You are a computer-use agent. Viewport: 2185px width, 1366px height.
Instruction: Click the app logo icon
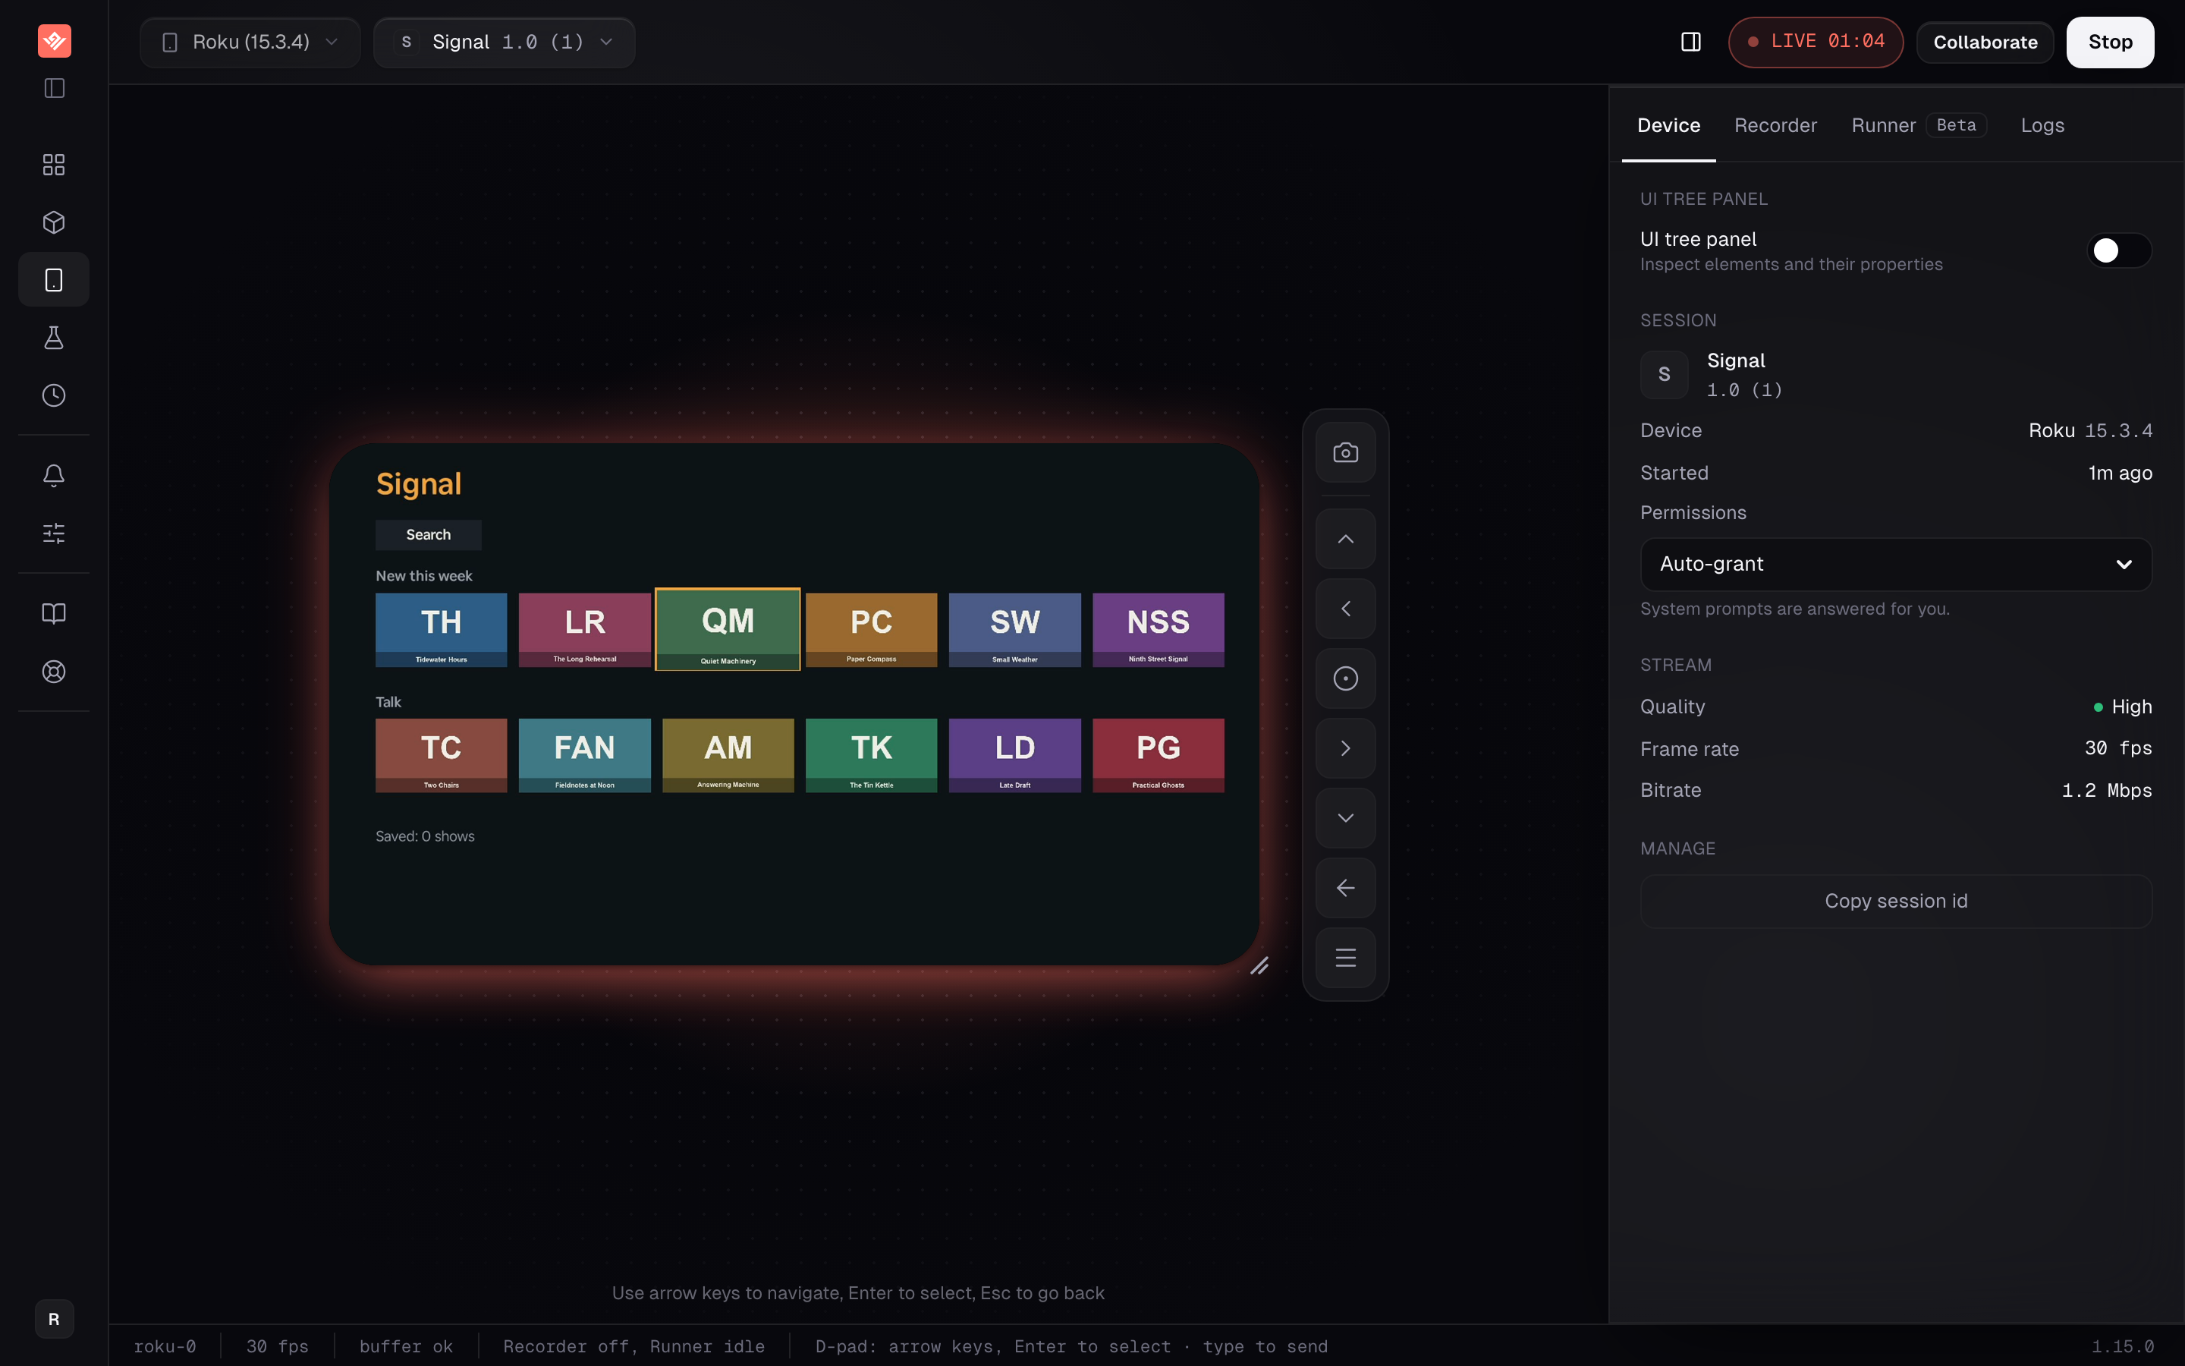54,41
